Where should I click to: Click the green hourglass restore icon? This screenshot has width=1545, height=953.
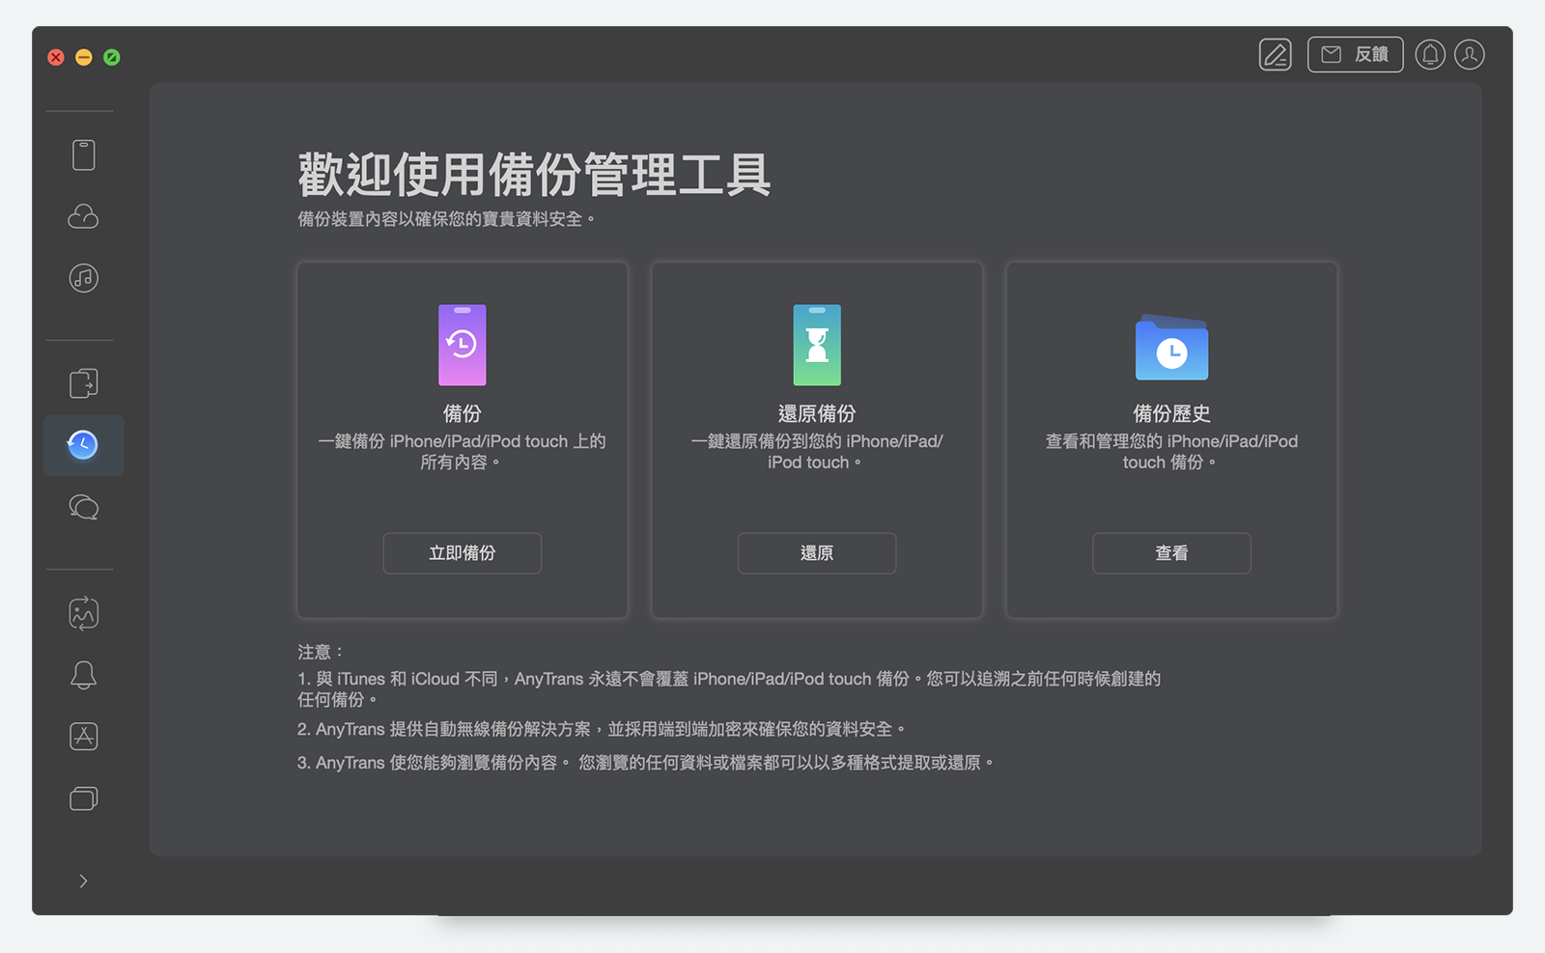click(x=817, y=345)
